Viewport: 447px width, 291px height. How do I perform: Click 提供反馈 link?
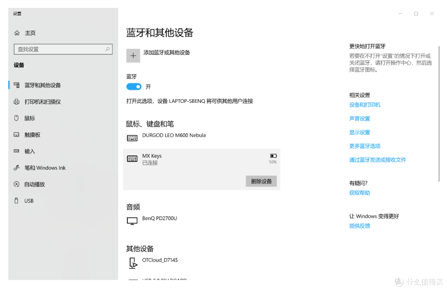tap(360, 226)
